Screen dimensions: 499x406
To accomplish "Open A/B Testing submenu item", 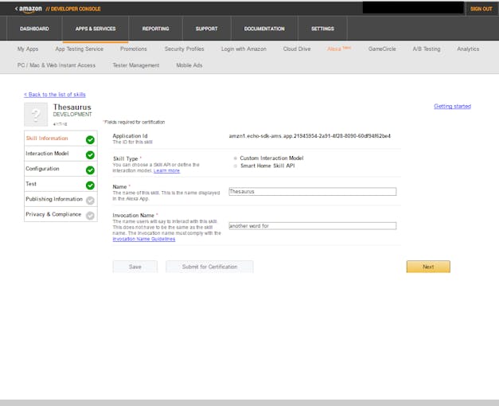I will [427, 49].
